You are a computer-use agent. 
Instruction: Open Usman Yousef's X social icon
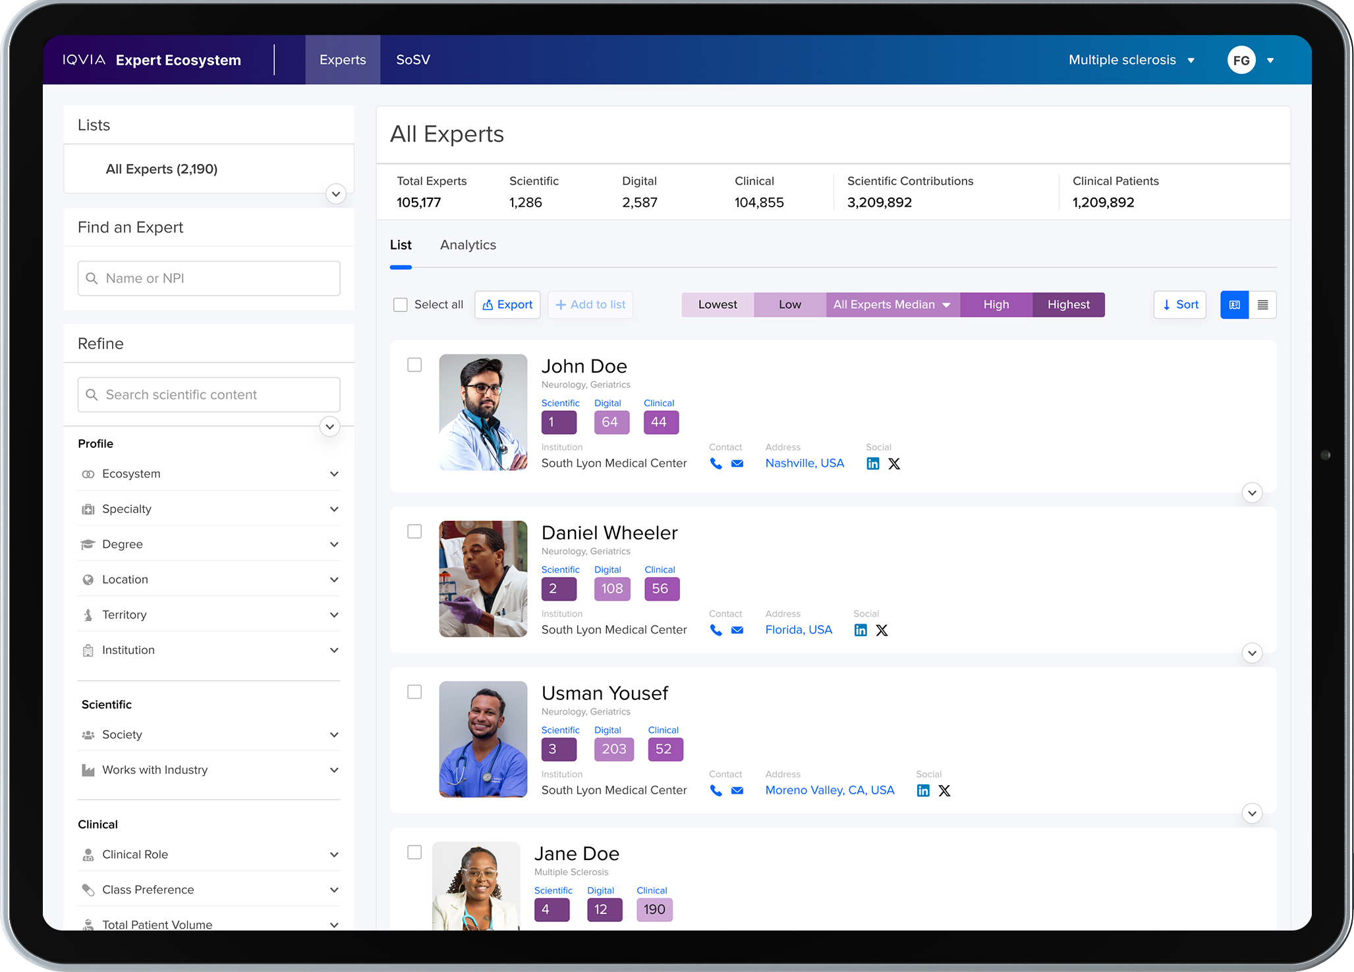tap(944, 790)
